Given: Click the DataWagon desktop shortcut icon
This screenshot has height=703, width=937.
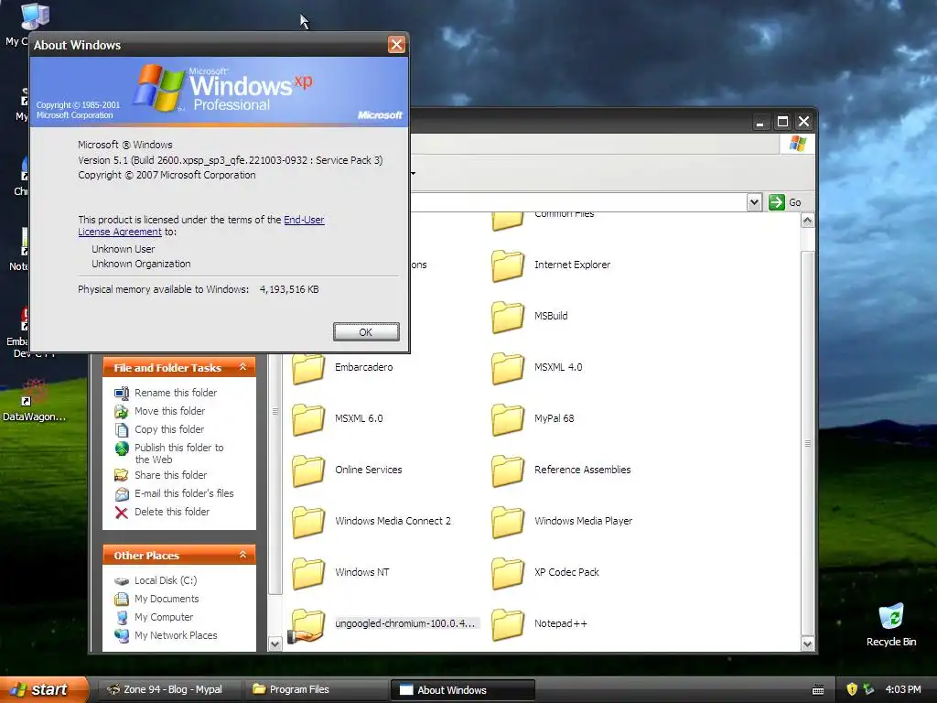Looking at the screenshot, I should click(34, 393).
